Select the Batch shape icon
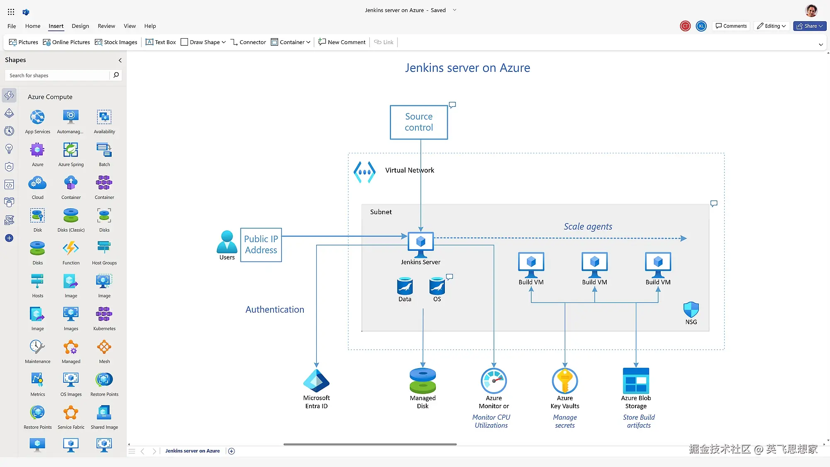This screenshot has height=467, width=830. coord(104,150)
